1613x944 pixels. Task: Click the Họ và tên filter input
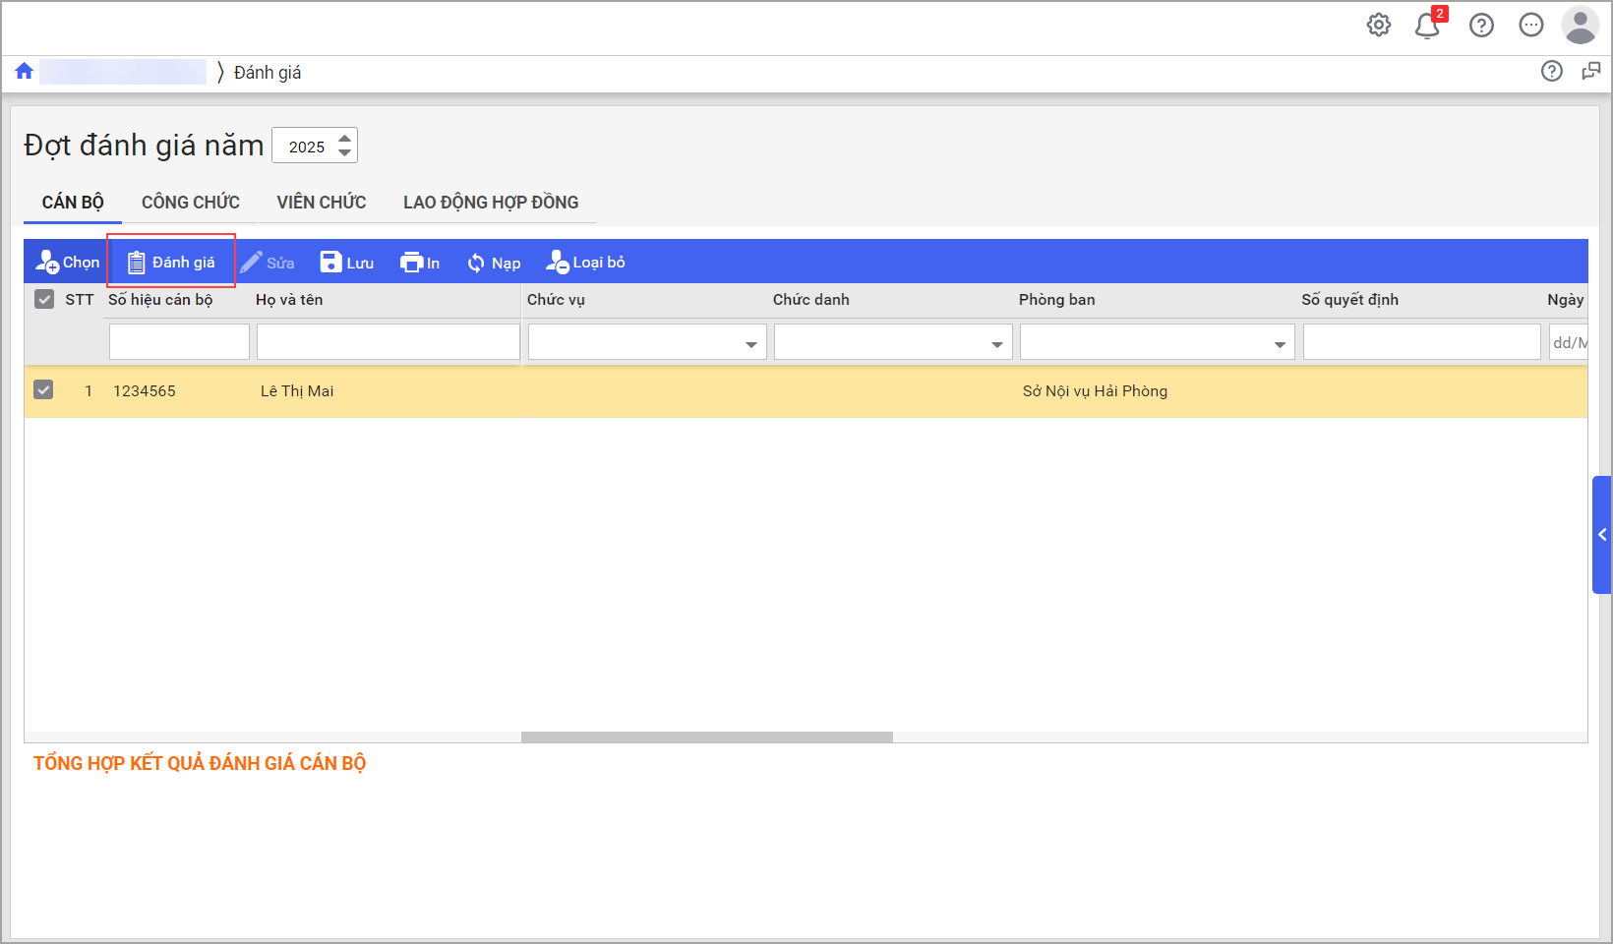pyautogui.click(x=388, y=342)
